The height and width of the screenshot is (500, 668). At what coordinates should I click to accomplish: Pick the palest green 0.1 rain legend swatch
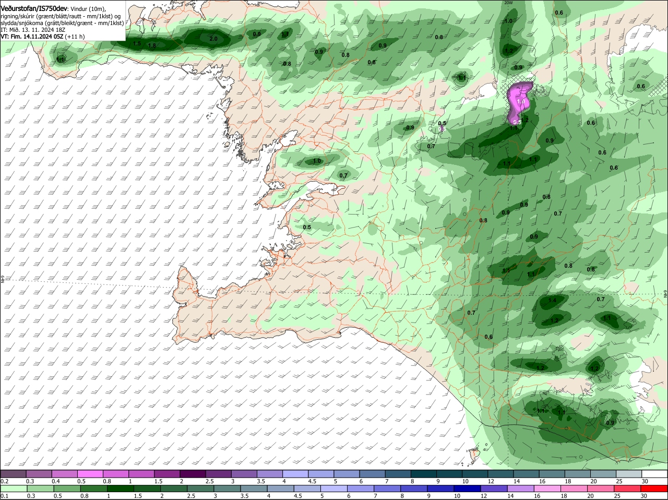[14, 488]
